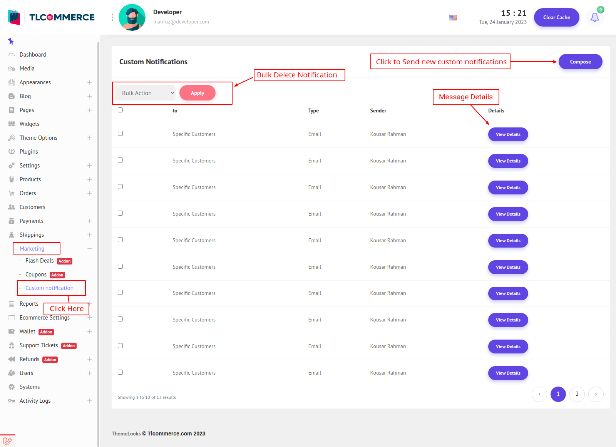Click the notification bell icon

tap(594, 17)
